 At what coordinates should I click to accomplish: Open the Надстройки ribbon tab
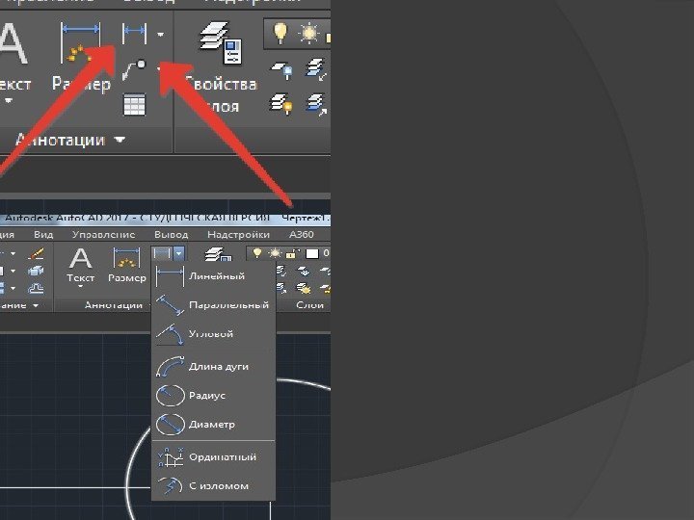point(239,234)
